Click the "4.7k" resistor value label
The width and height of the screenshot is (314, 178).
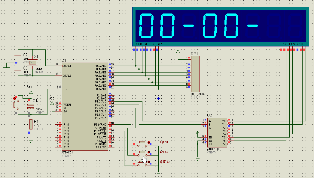click(36, 126)
